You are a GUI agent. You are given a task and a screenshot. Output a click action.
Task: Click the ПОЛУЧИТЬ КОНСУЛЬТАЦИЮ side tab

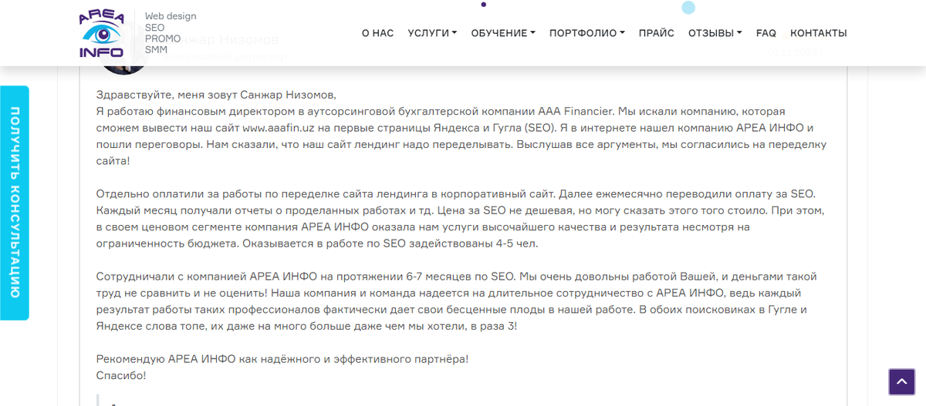tap(15, 203)
